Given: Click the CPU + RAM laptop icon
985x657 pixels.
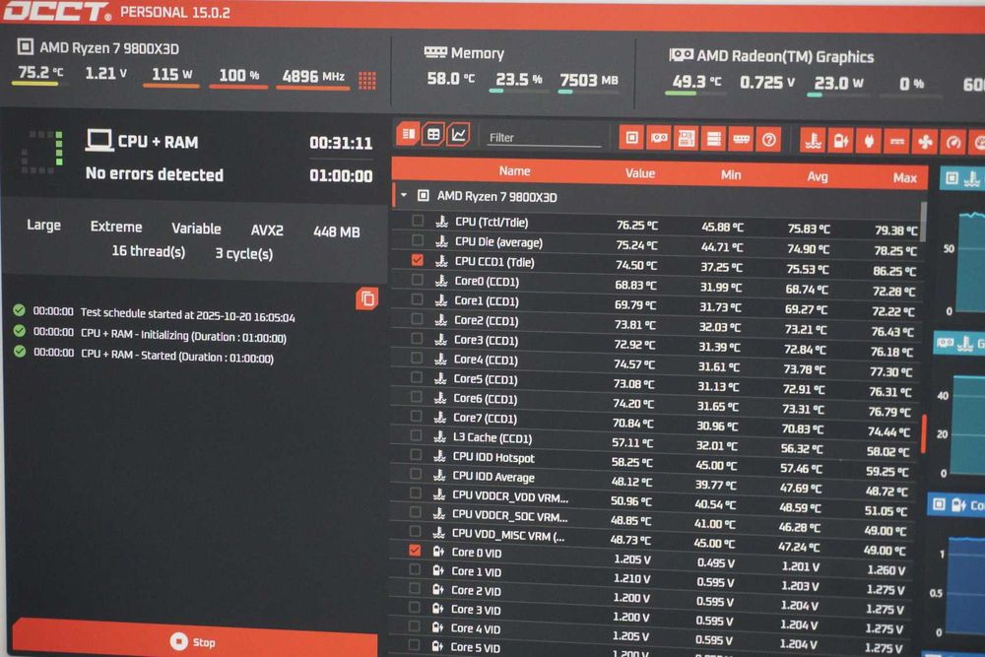Looking at the screenshot, I should pyautogui.click(x=98, y=141).
